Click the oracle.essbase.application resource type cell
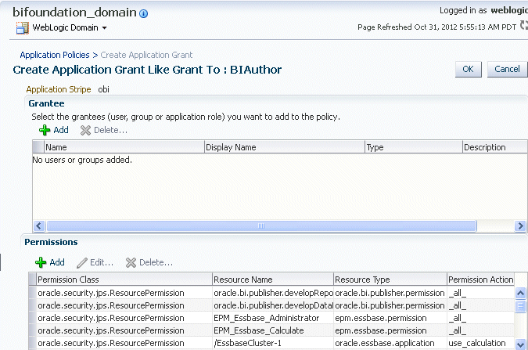Screen dimensions: 528x350 click(x=390, y=343)
